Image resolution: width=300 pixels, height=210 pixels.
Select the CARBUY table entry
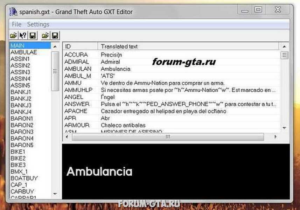point(30,191)
